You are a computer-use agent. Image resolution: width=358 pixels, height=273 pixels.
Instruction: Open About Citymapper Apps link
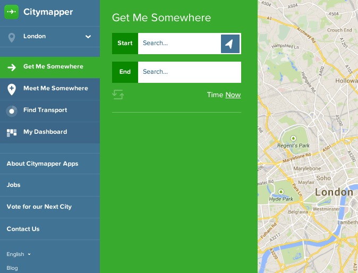42,164
